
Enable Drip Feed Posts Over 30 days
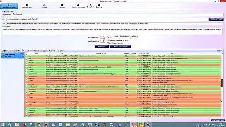tap(108, 41)
